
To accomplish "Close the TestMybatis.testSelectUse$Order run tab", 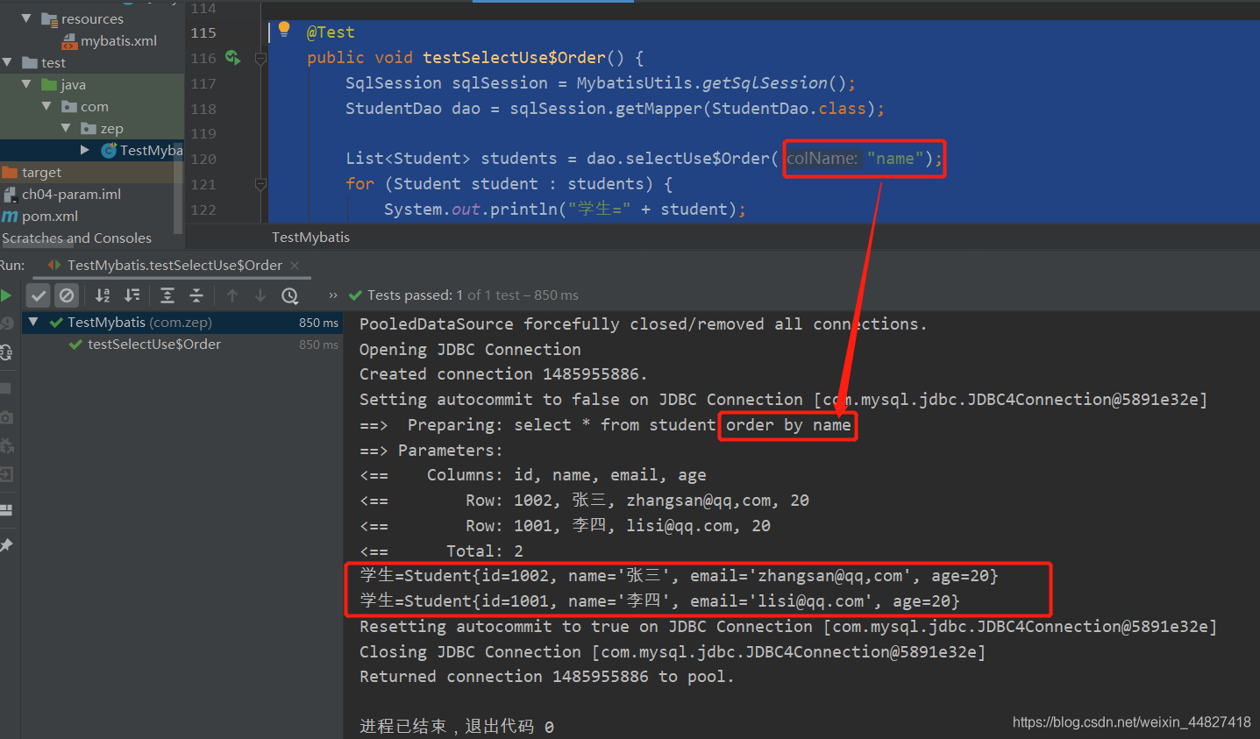I will click(x=295, y=266).
